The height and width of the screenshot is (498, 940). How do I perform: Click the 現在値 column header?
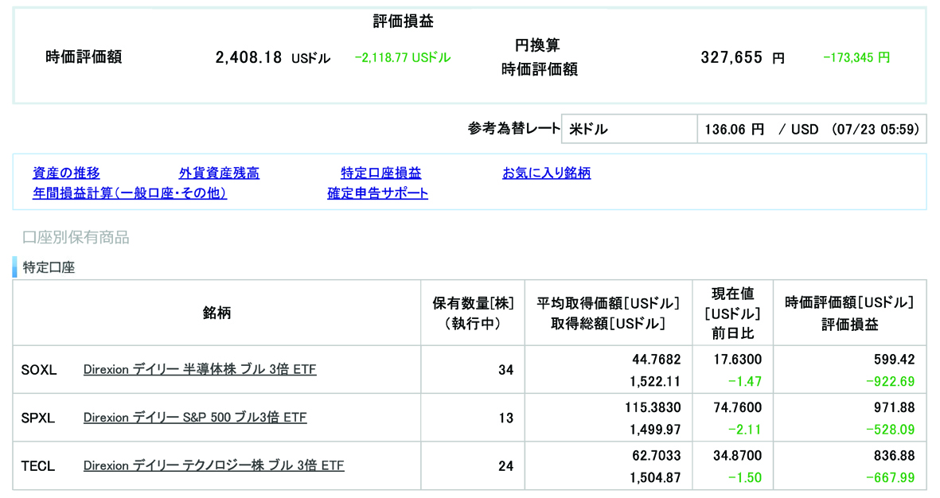click(x=732, y=313)
